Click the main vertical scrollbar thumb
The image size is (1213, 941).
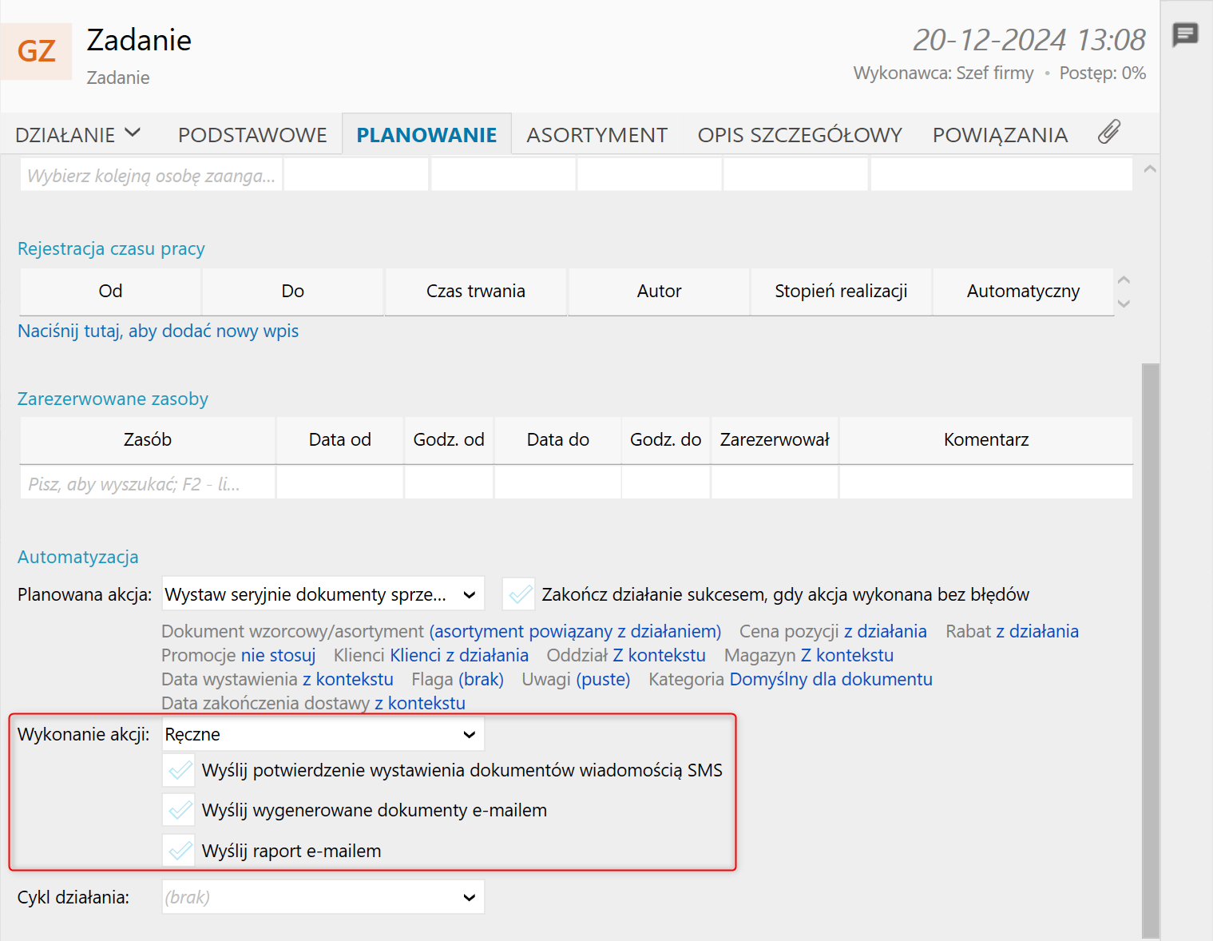pyautogui.click(x=1150, y=651)
